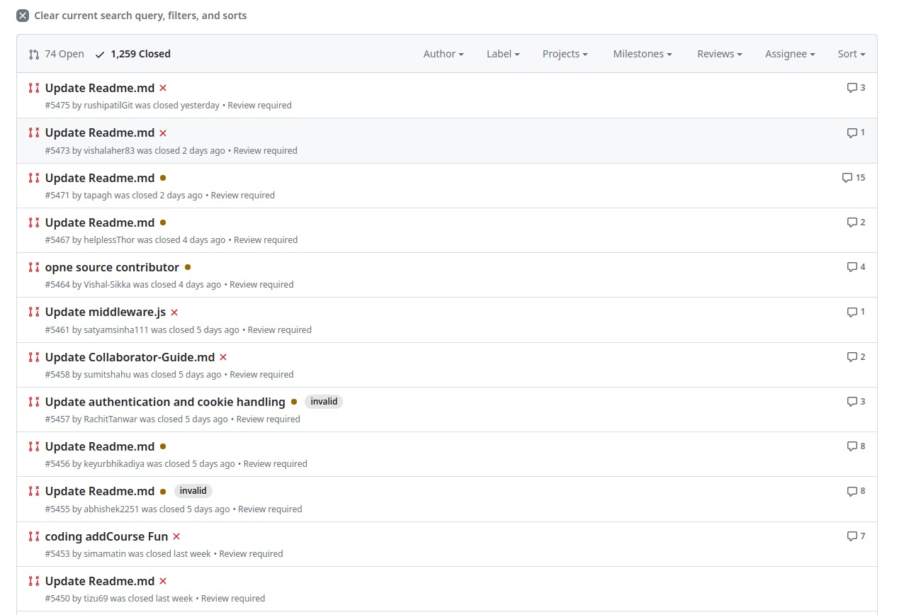Open the Author filter dropdown
Viewport: 904px width, 615px height.
(443, 54)
